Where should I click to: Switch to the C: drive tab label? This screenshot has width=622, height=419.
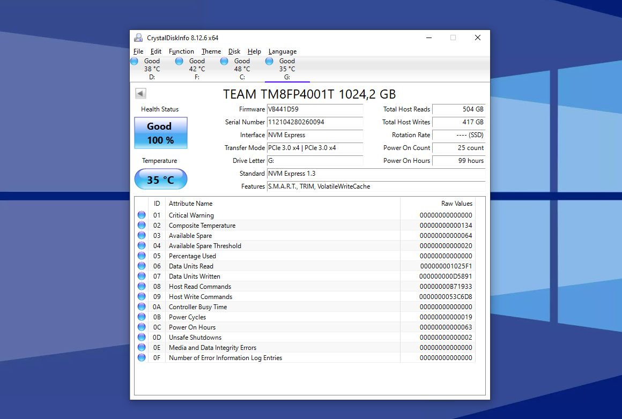click(242, 77)
